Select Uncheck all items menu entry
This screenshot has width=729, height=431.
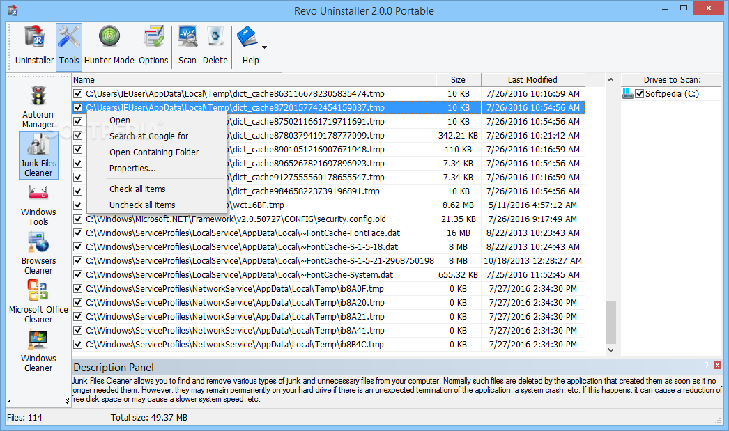(x=157, y=205)
